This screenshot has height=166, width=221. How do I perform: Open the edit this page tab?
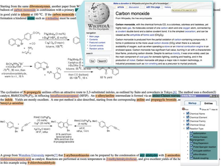point(153,7)
